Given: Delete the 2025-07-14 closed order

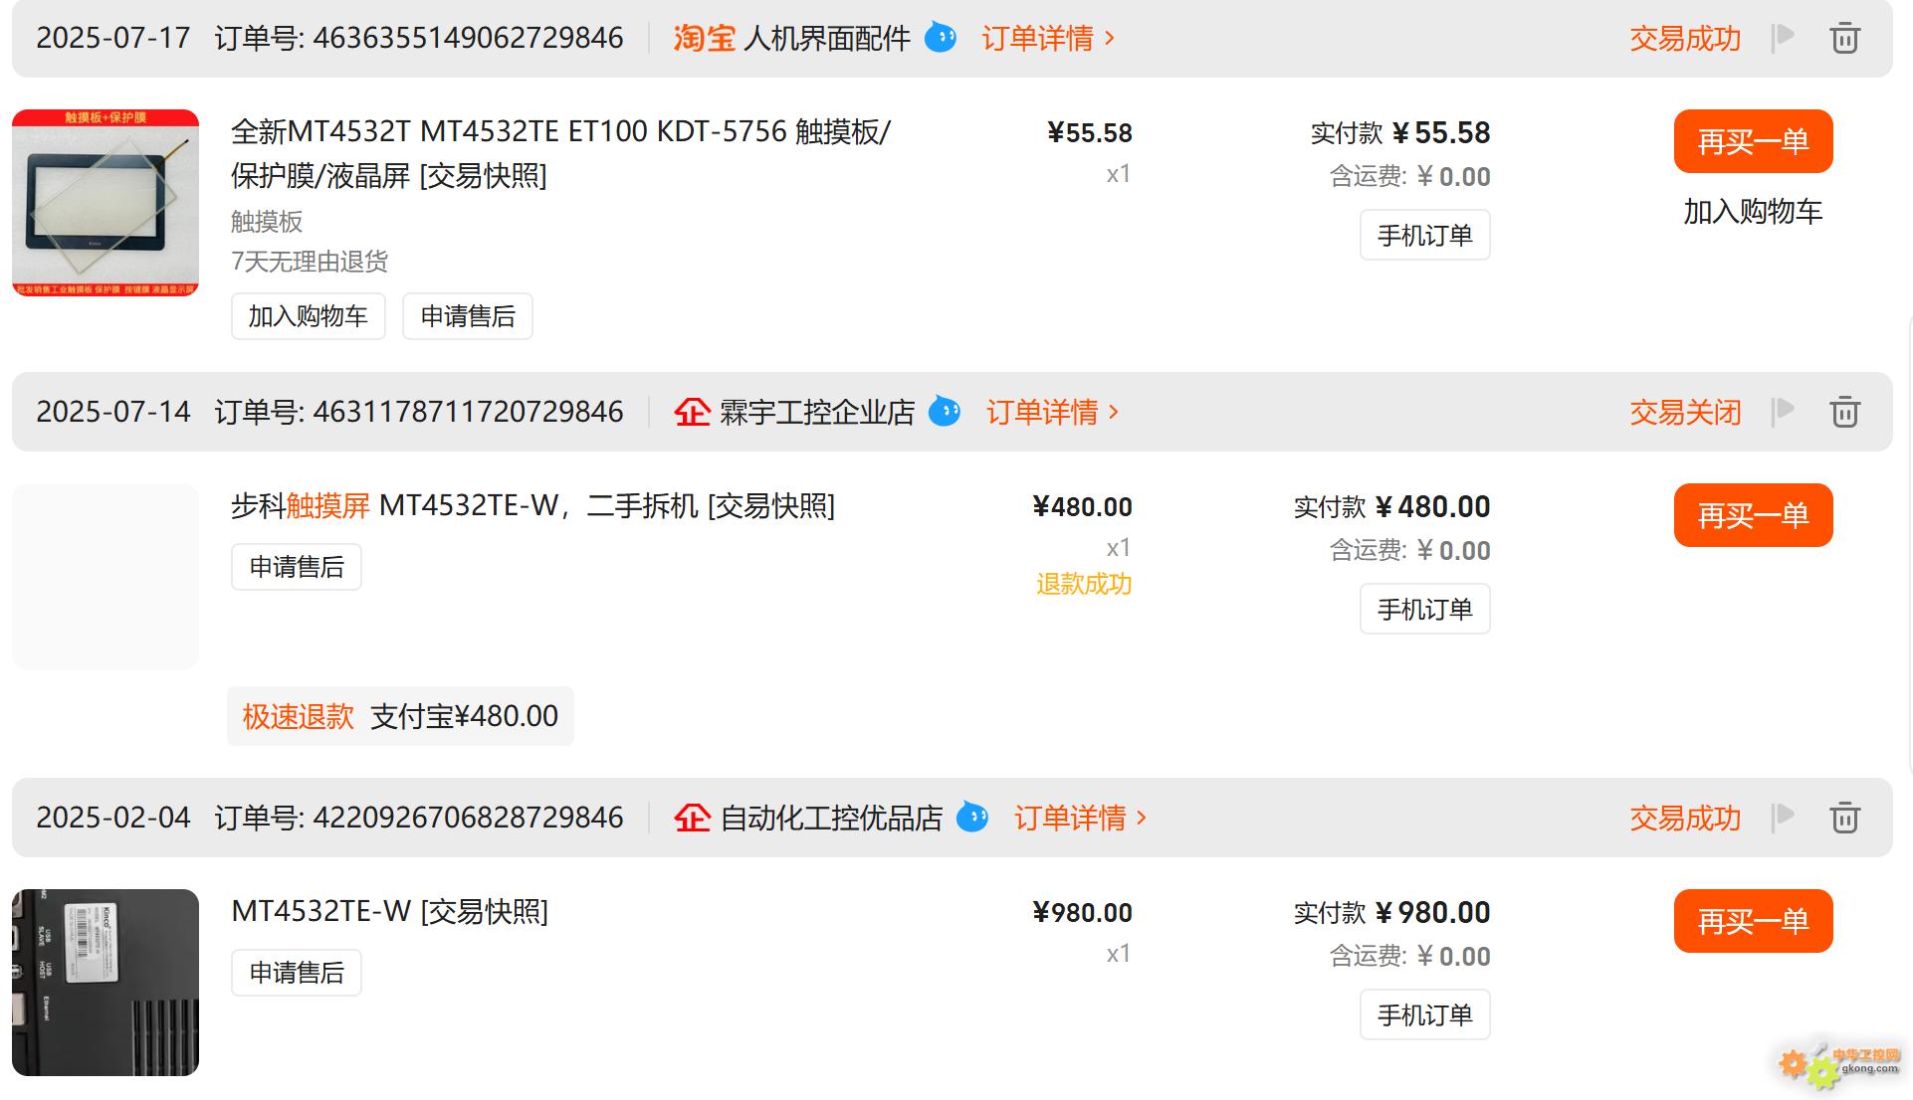Looking at the screenshot, I should (1844, 412).
